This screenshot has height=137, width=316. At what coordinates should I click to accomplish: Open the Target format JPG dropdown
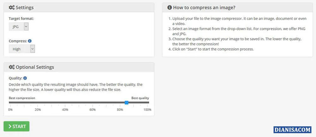point(19,27)
